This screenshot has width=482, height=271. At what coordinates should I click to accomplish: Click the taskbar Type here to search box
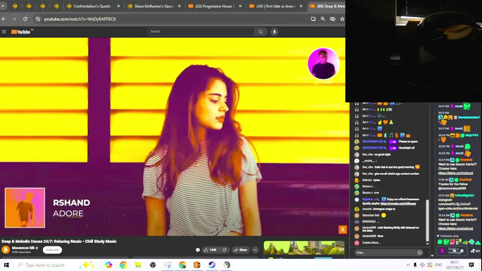click(56, 265)
